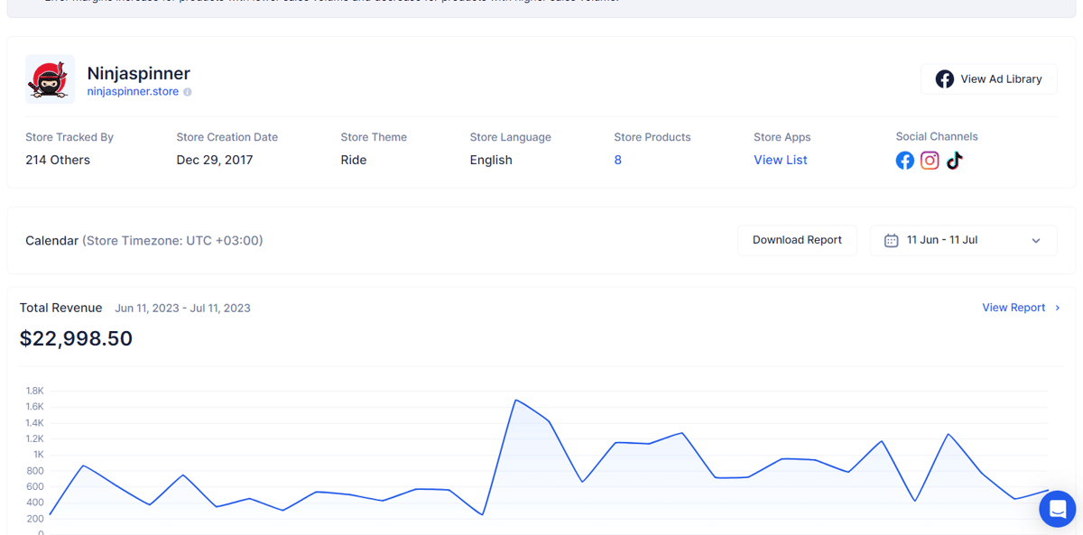Click the revenue chart peak point
Screen dimensions: 1083x535
coord(515,400)
